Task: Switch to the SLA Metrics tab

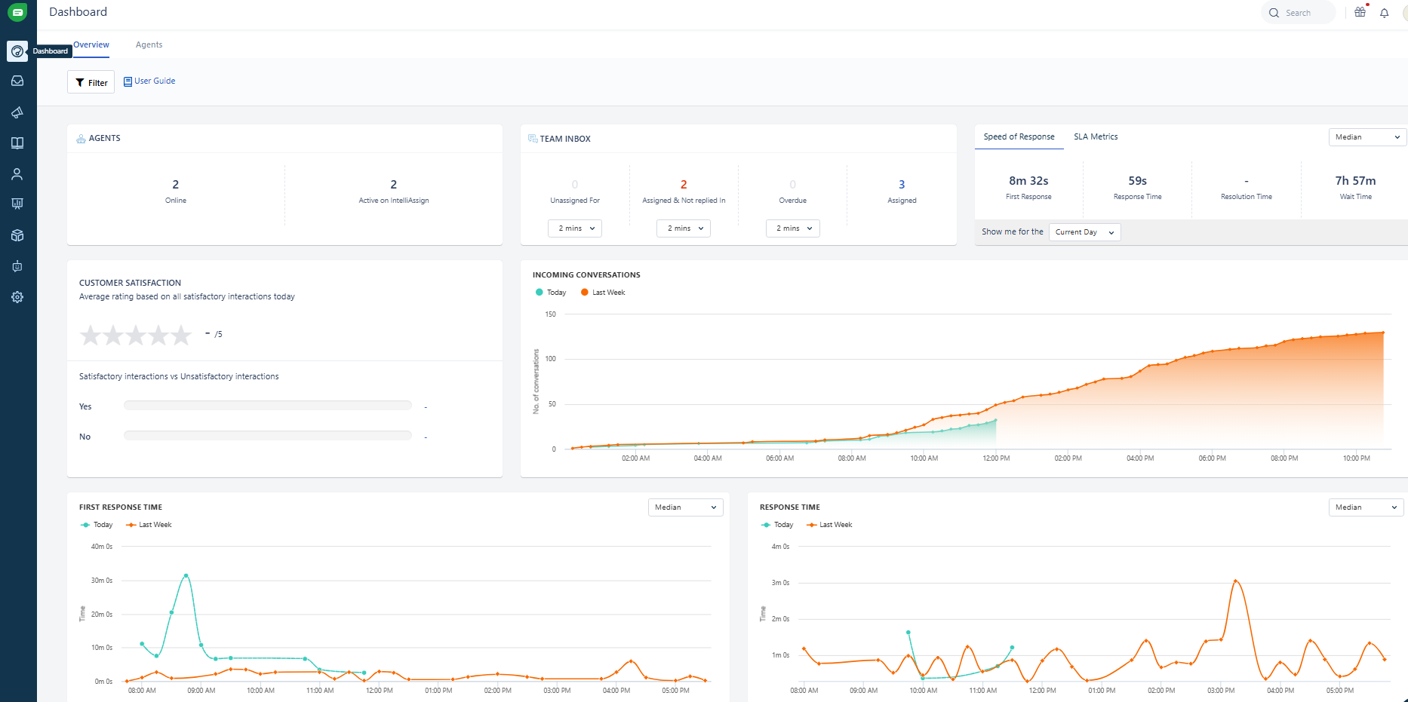Action: pos(1096,137)
